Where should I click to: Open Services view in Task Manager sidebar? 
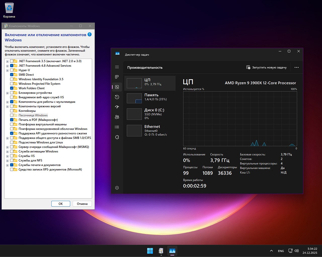pyautogui.click(x=117, y=137)
